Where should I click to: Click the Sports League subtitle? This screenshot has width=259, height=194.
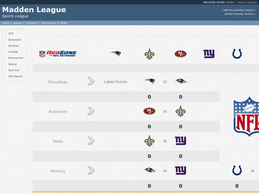tap(15, 16)
